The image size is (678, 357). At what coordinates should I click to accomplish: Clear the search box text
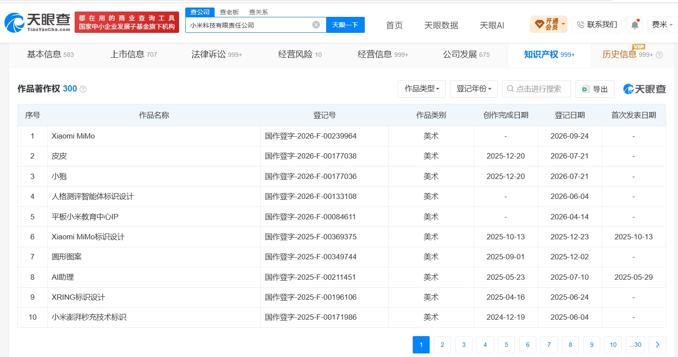pos(316,25)
